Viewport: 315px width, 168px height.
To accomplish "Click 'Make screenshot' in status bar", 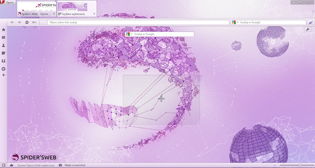I will point(75,165).
